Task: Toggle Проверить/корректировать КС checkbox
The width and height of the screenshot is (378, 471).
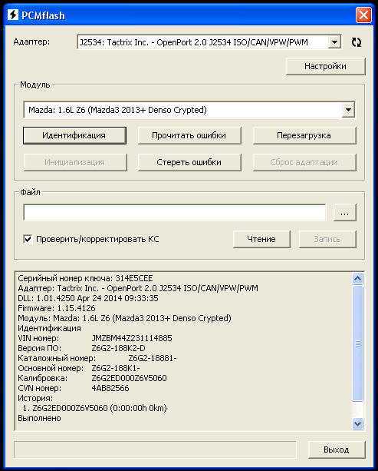Action: tap(28, 239)
